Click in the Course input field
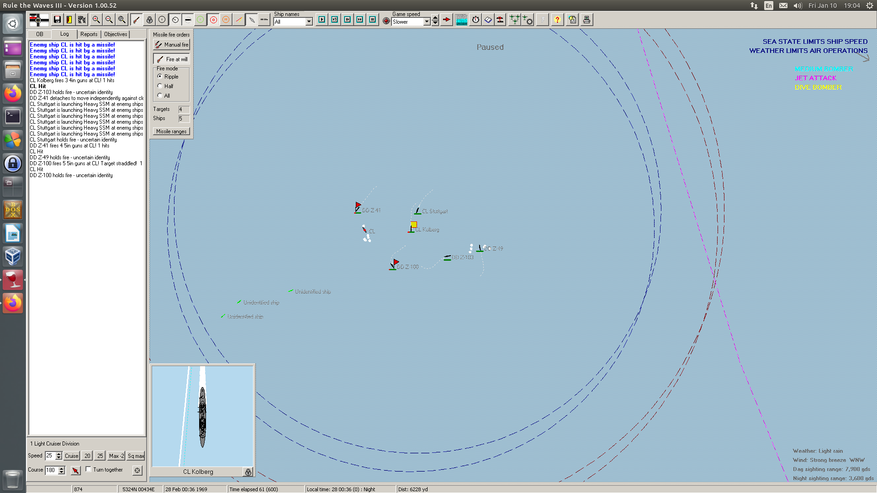Image resolution: width=877 pixels, height=493 pixels. tap(52, 470)
